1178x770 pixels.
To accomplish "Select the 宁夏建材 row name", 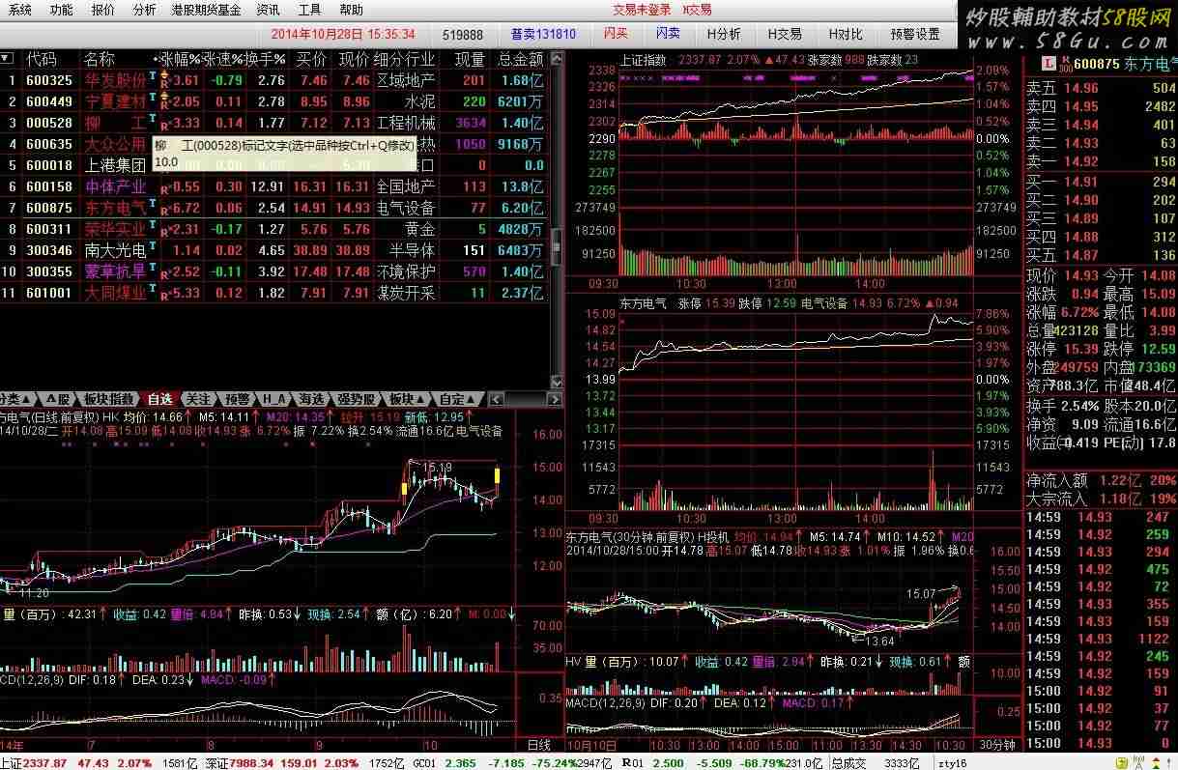I will click(x=115, y=101).
